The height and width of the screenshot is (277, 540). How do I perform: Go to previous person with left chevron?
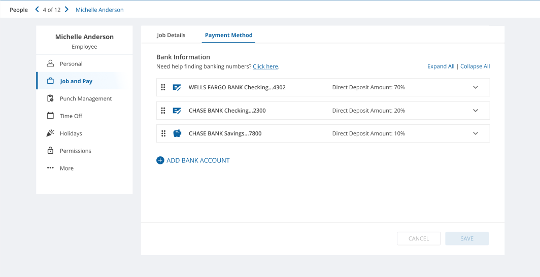pos(37,10)
